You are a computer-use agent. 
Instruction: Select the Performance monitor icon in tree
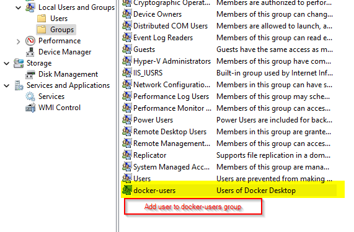point(30,41)
